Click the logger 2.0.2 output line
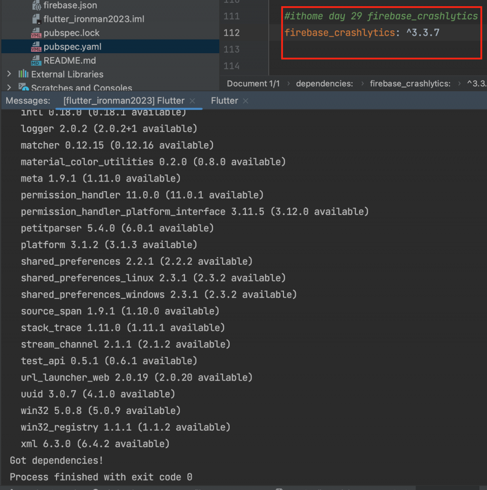Viewport: 487px width, 490px height. (x=109, y=129)
